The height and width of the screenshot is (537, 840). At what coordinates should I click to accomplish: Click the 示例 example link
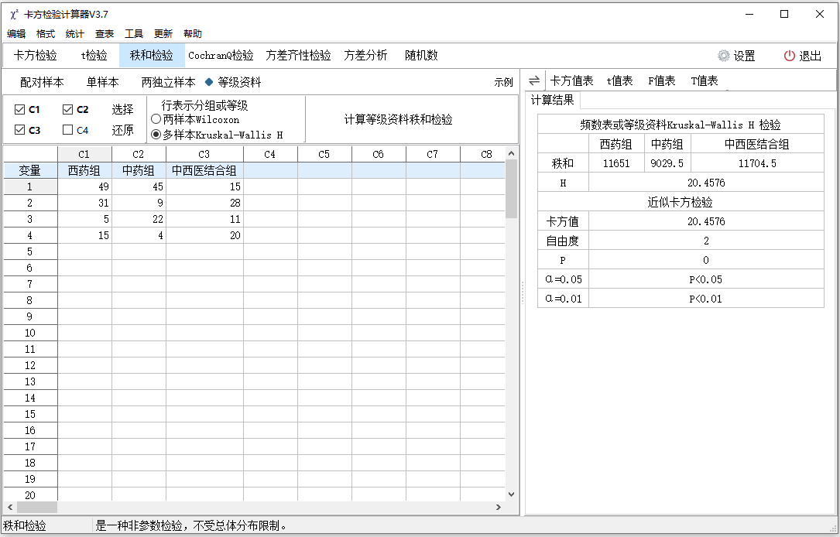(x=503, y=83)
